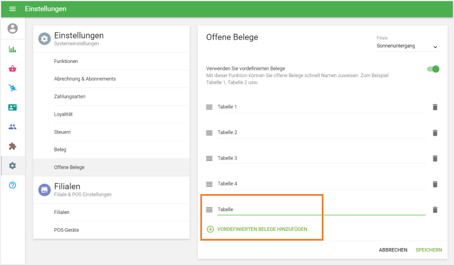Open the puzzle piece integrations icon

tap(12, 146)
